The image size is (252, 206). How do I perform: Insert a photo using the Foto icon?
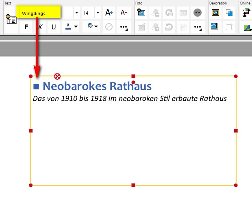coord(141,13)
